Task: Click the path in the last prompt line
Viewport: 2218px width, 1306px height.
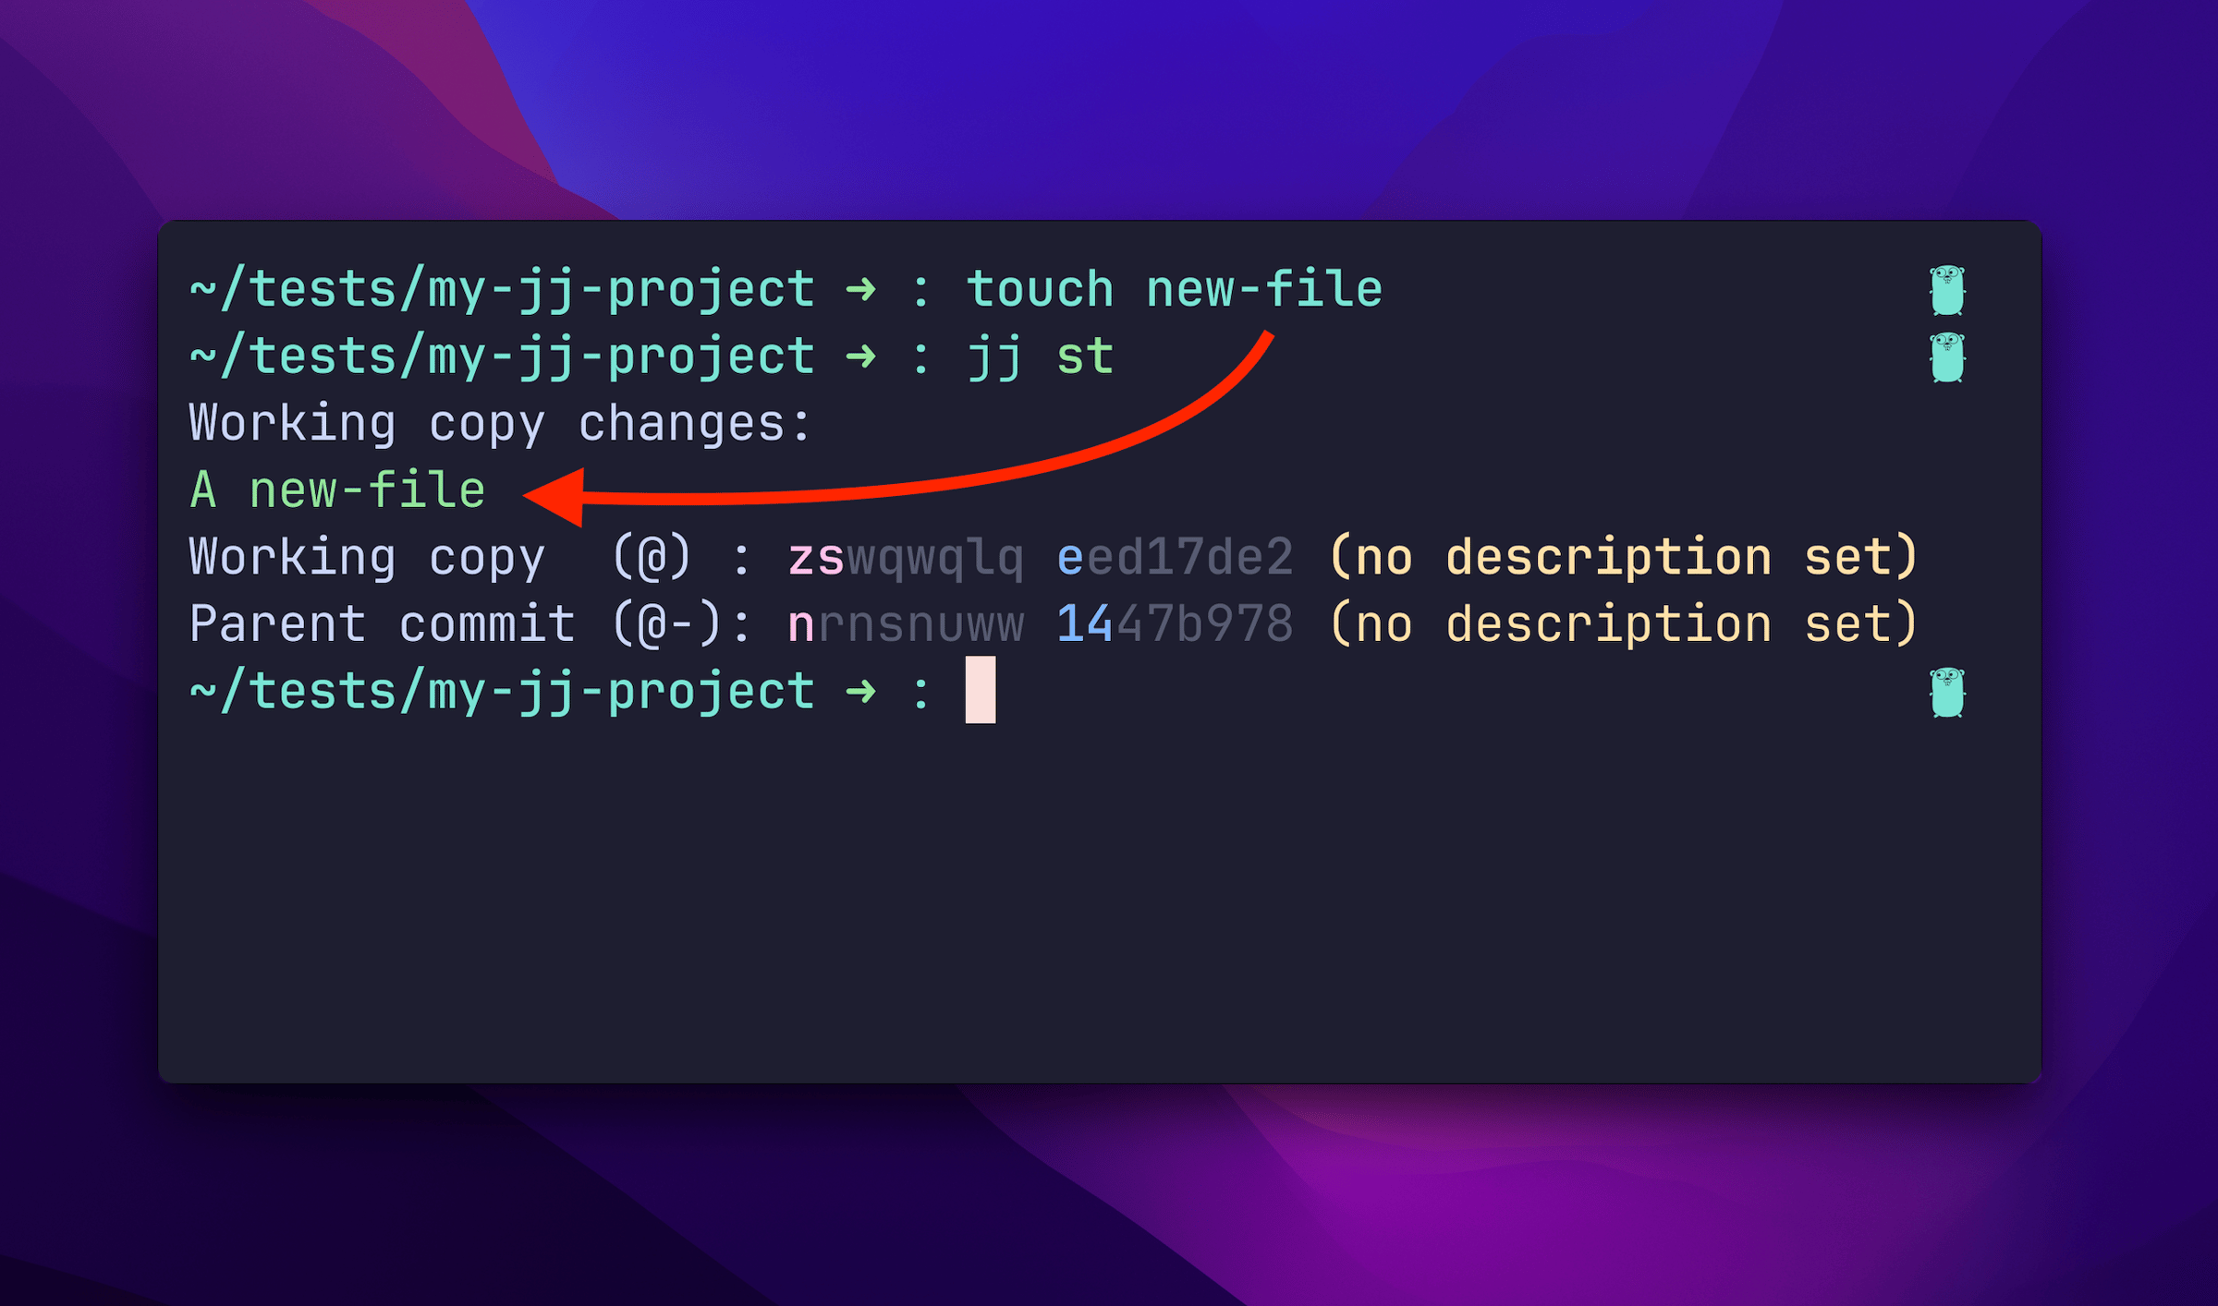Action: click(502, 693)
